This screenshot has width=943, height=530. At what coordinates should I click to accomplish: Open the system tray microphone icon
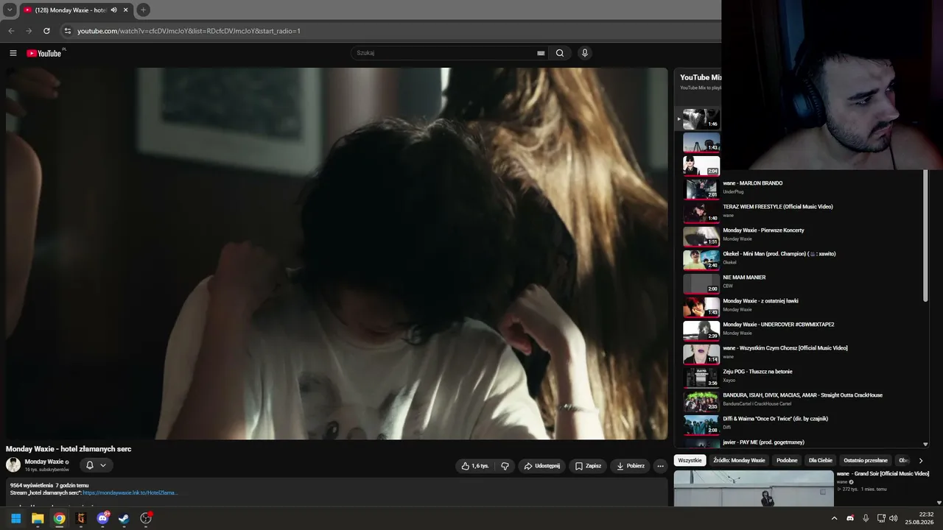(866, 518)
